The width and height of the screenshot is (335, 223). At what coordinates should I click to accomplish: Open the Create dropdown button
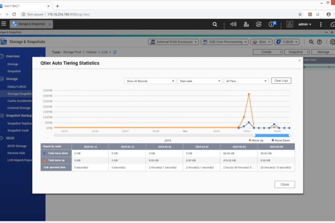[267, 52]
